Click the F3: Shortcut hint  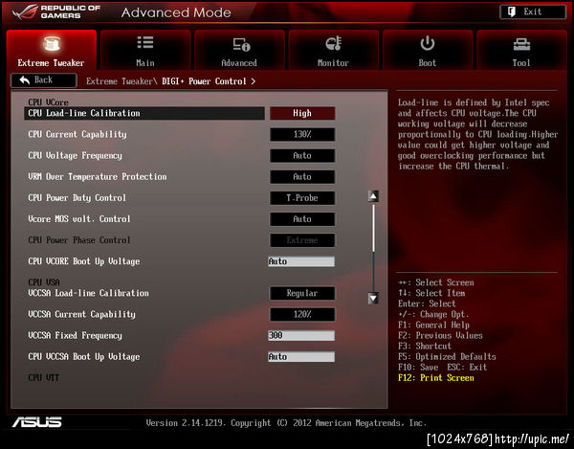coord(425,347)
